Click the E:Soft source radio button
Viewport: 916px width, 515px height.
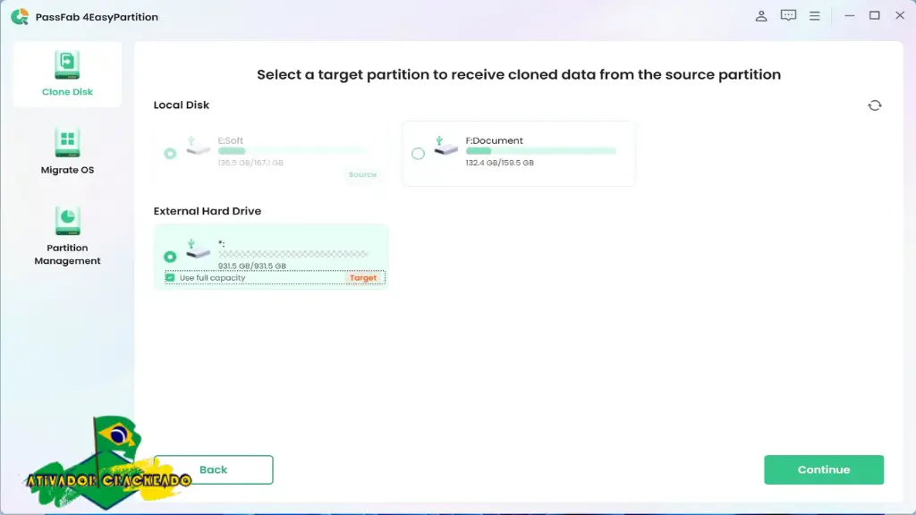click(x=170, y=154)
